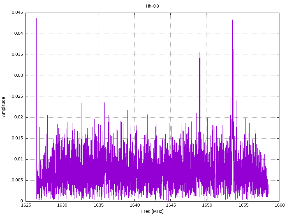Click the spike tip at the spectrum's left edge
The image size is (287, 215).
click(36, 18)
